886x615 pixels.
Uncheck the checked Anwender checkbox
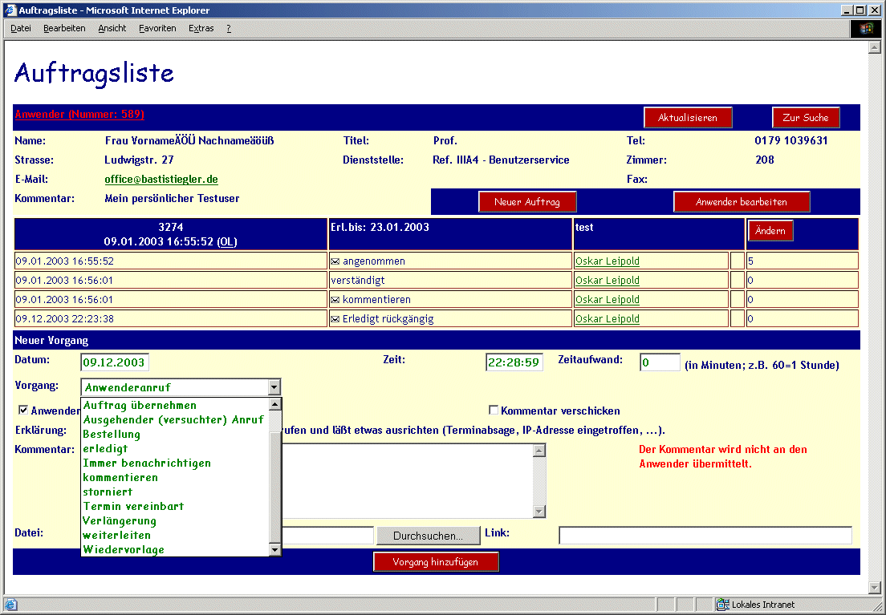23,410
